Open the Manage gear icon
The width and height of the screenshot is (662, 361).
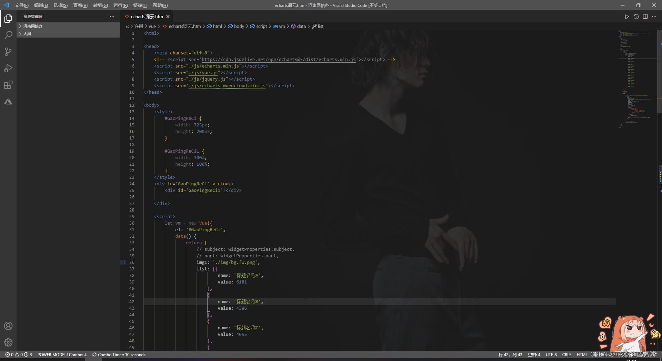pyautogui.click(x=8, y=342)
